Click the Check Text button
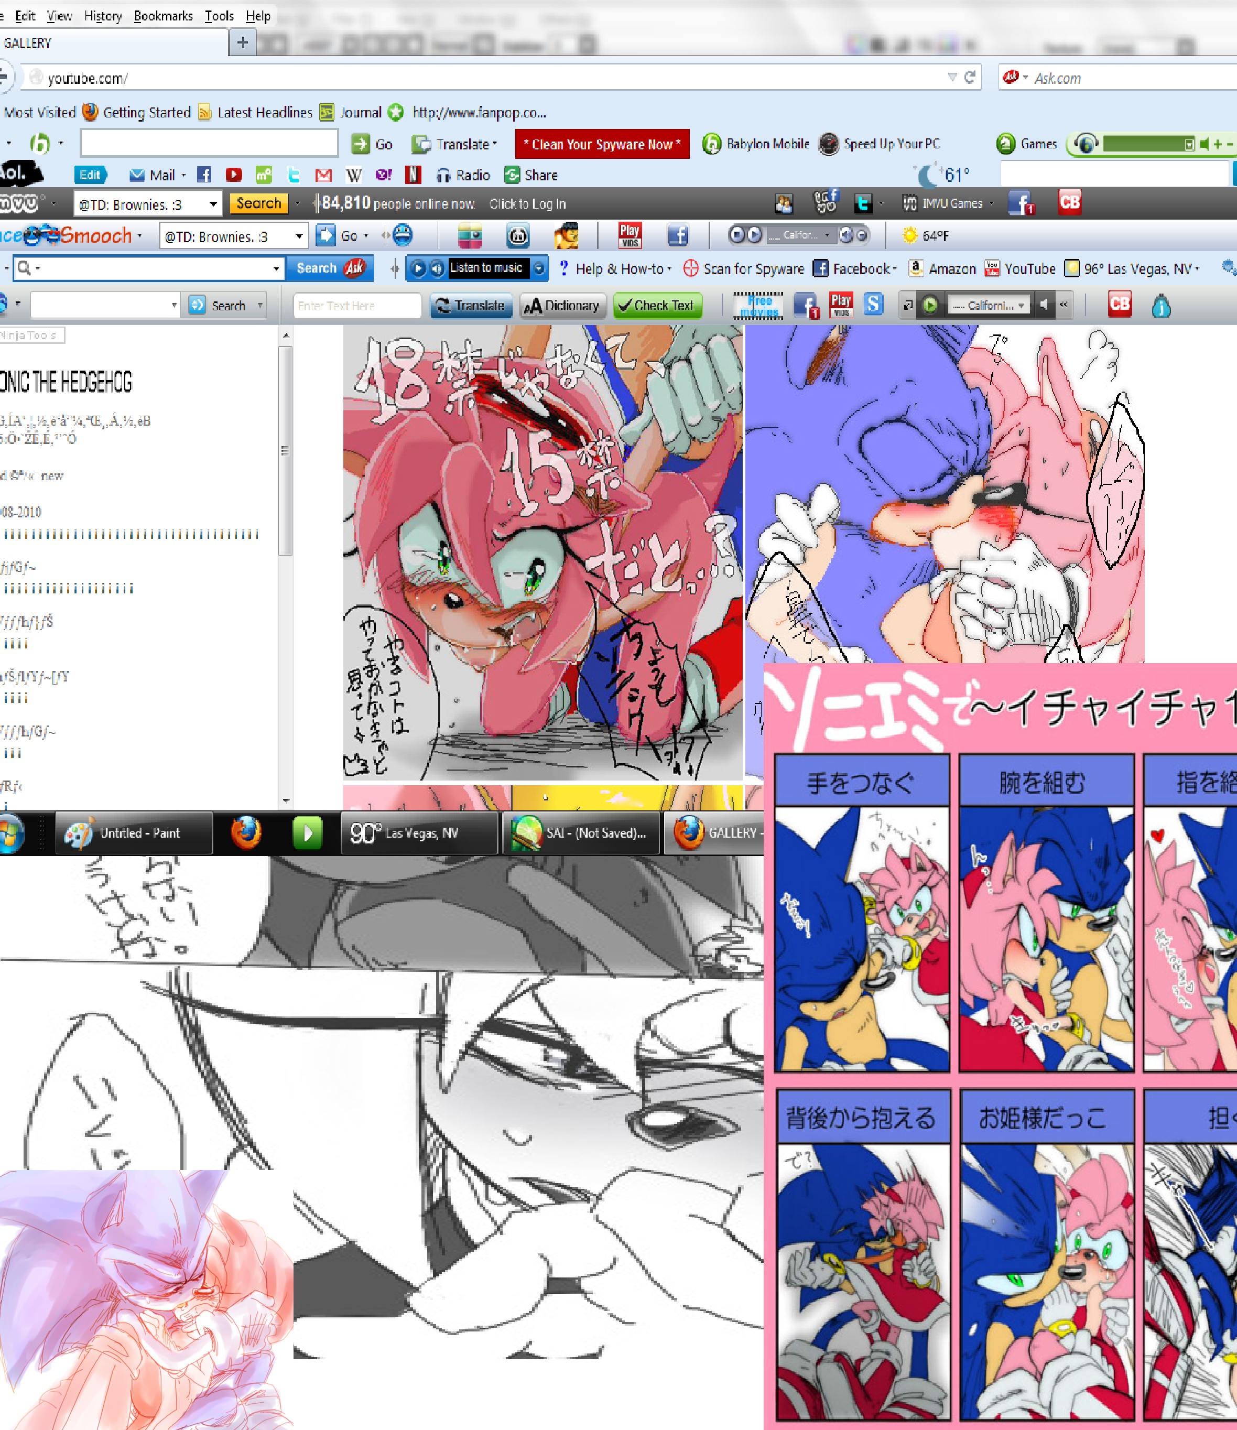 pos(657,305)
